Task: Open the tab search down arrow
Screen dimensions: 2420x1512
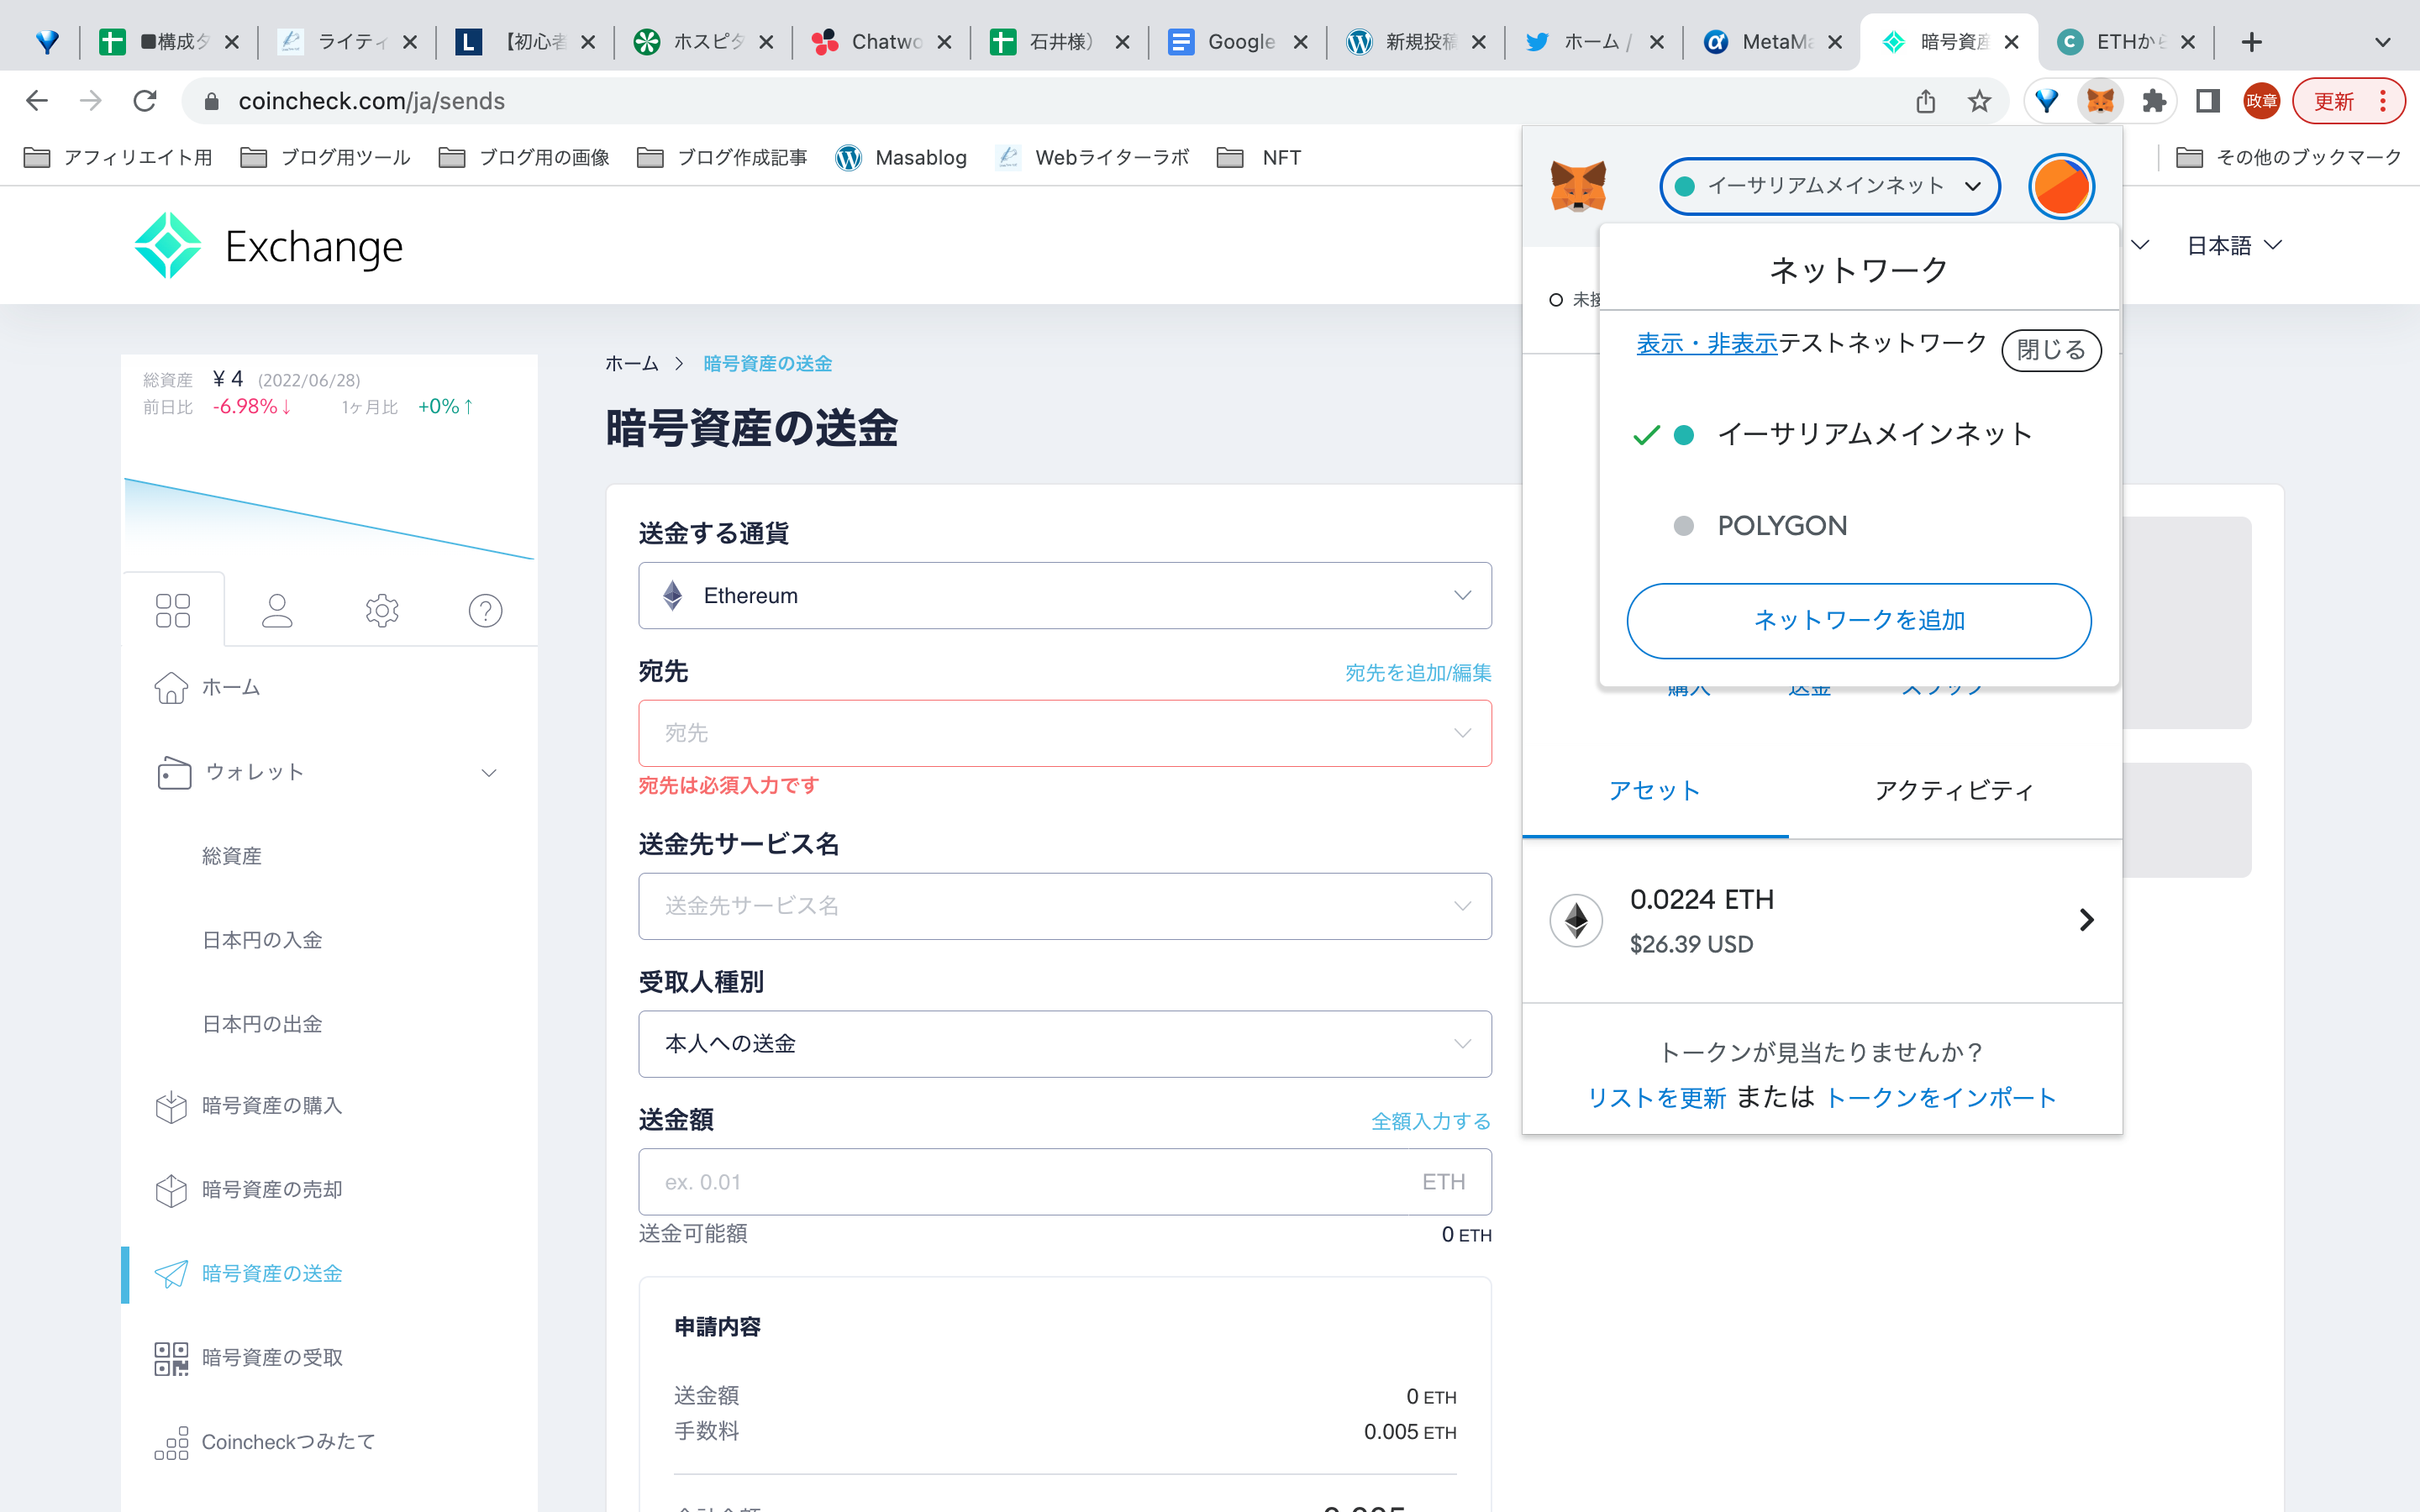Action: 2382,42
